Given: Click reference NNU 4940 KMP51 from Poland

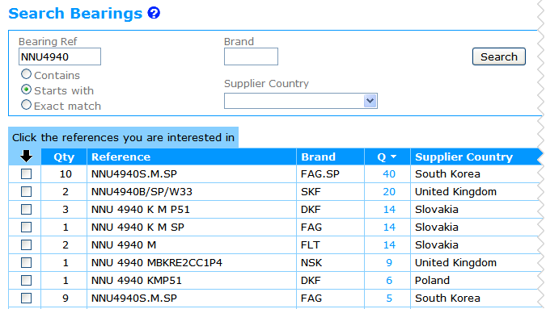Looking at the screenshot, I should (x=137, y=281).
